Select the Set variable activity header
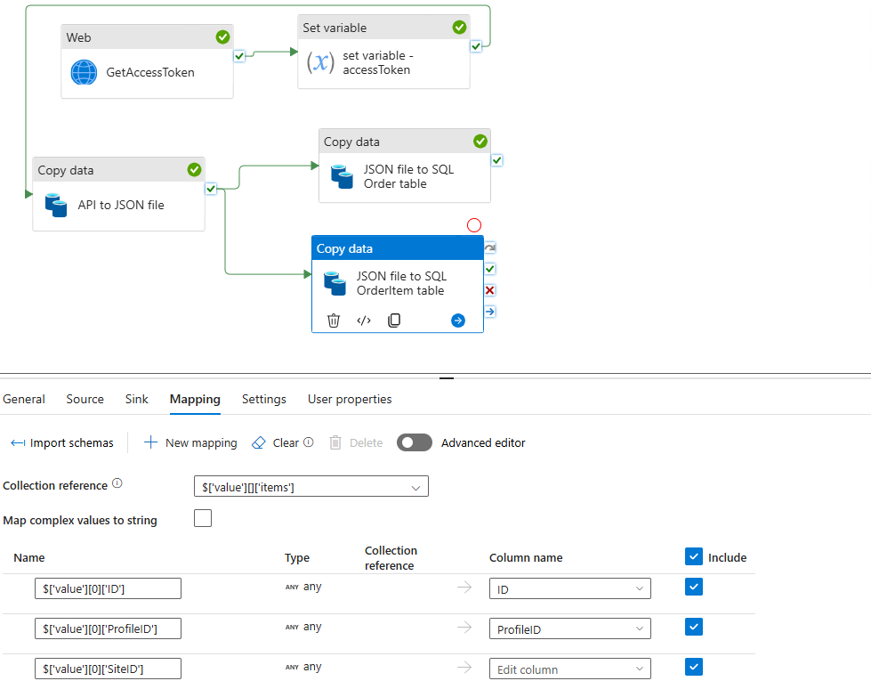This screenshot has height=681, width=871. coord(383,28)
